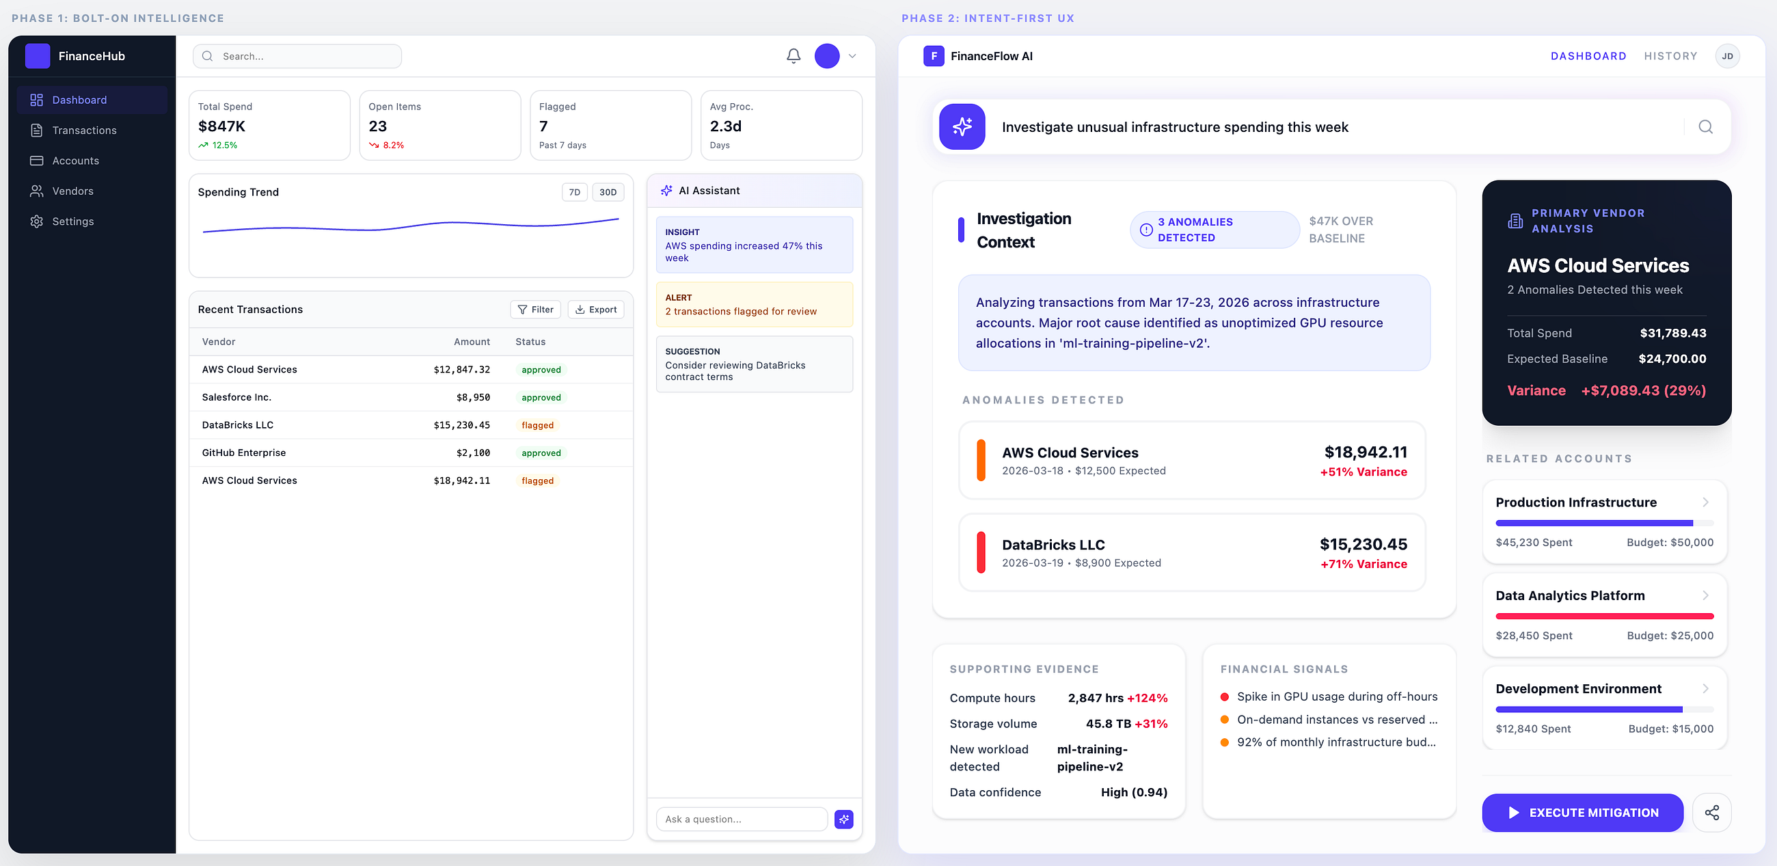Screen dimensions: 1777x866
Task: Open the profile dropdown chevron
Action: 852,56
